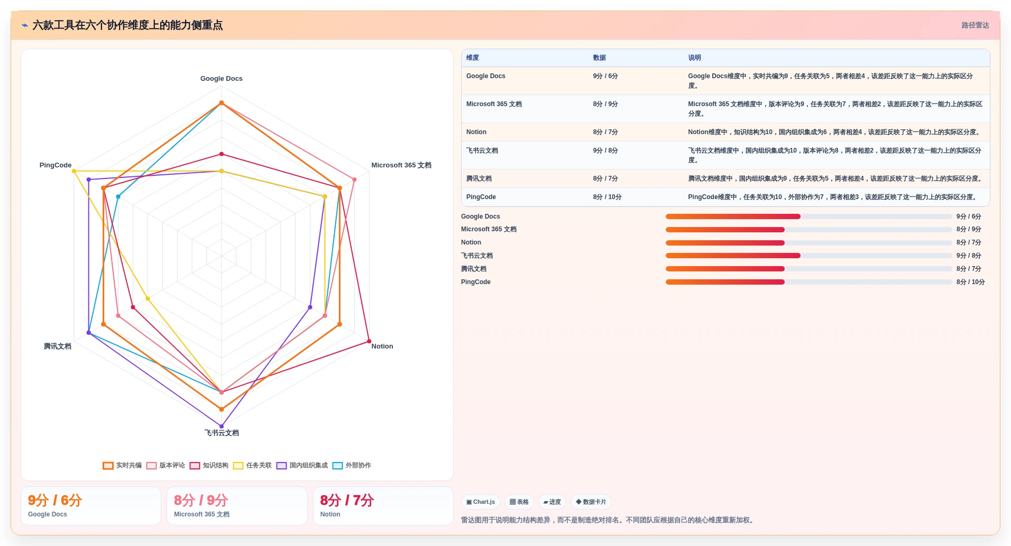This screenshot has height=546, width=1011.
Task: Click the 数据 column header
Action: pyautogui.click(x=599, y=58)
